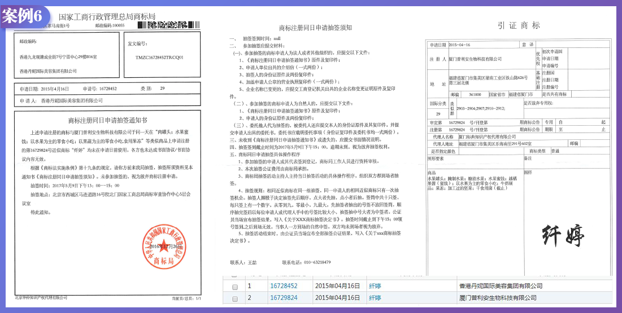Open the 纤婷 link in row 2

pos(375,298)
